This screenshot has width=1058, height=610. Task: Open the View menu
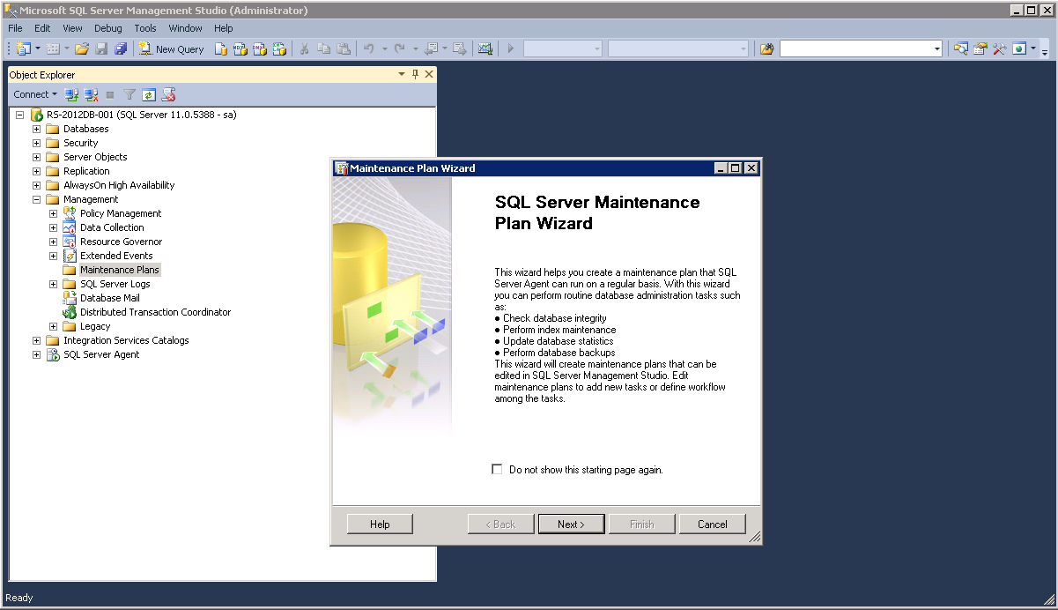pyautogui.click(x=72, y=28)
